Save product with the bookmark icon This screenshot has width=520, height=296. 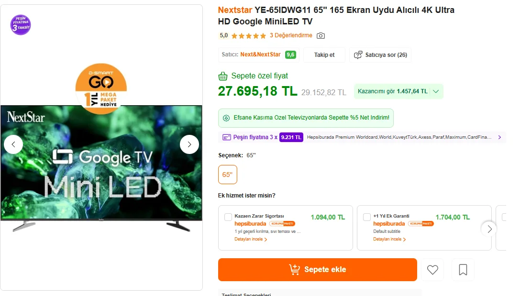point(463,270)
